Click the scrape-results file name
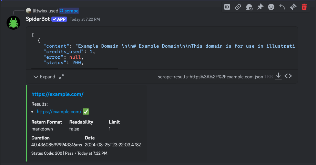 (x=210, y=77)
